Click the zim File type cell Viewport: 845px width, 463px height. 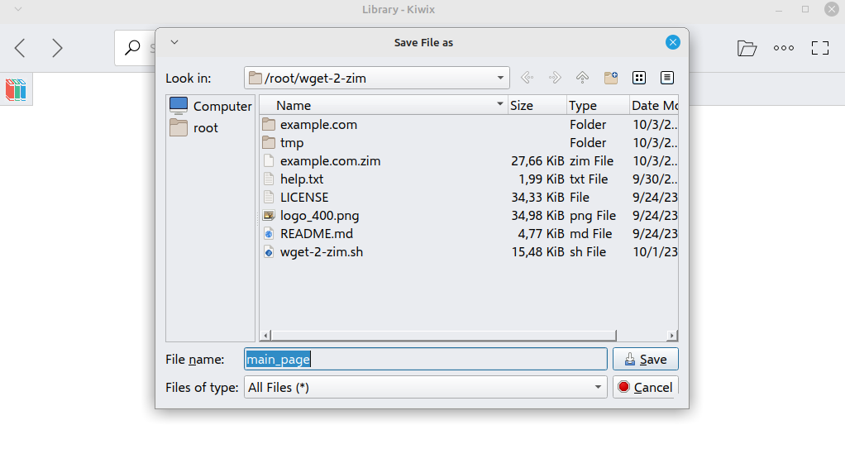coord(591,160)
